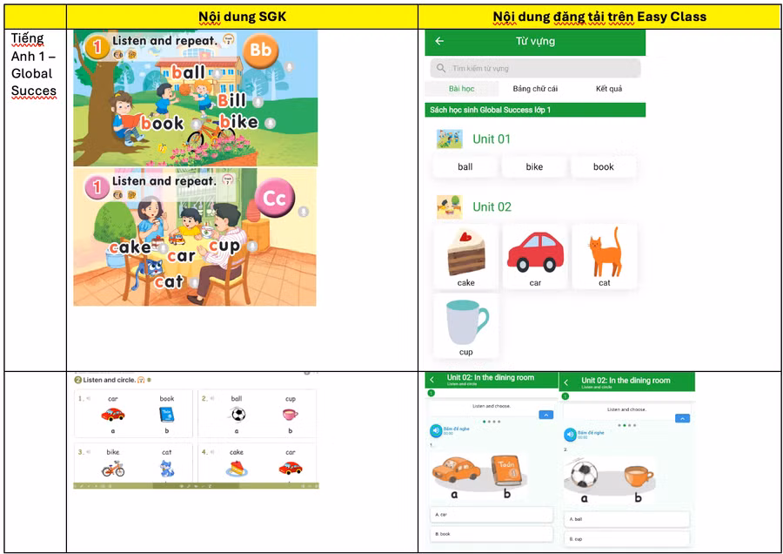This screenshot has width=783, height=554.
Task: Collapse instructions using right quiz's blue chevron
Action: point(683,418)
